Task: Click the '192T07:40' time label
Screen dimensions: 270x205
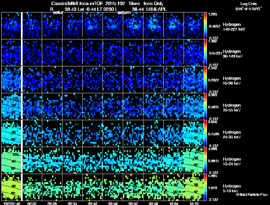Action: (x=12, y=203)
